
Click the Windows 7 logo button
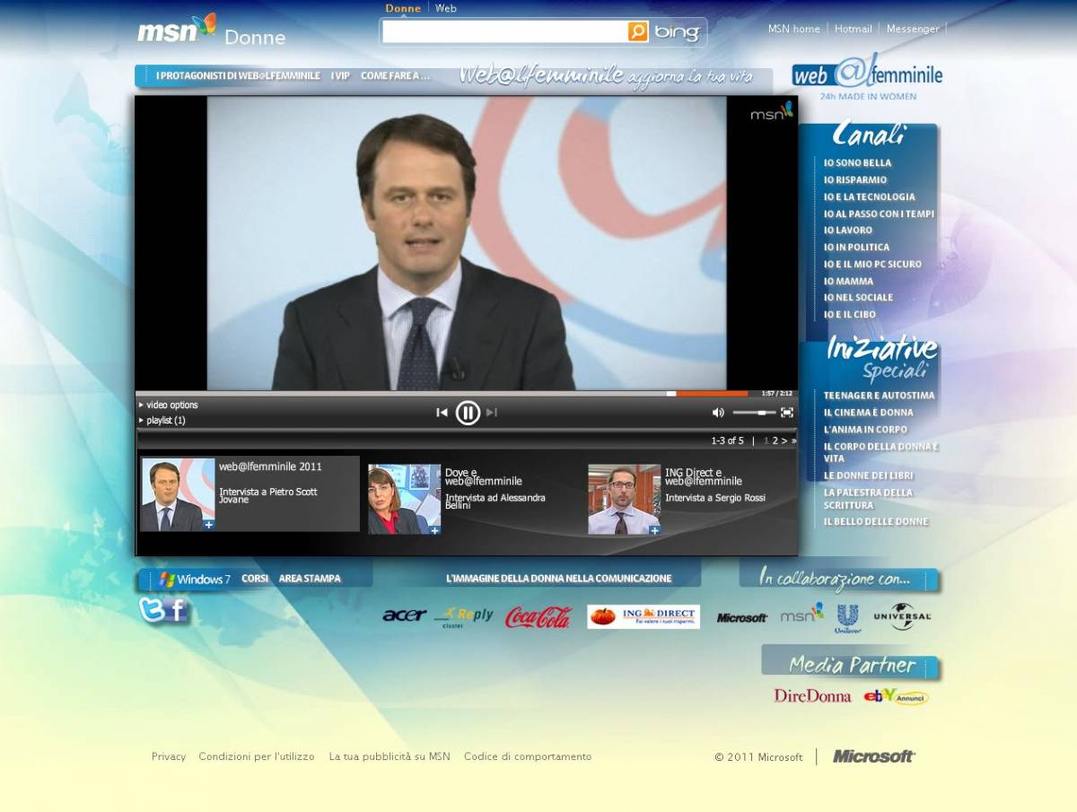pyautogui.click(x=195, y=580)
